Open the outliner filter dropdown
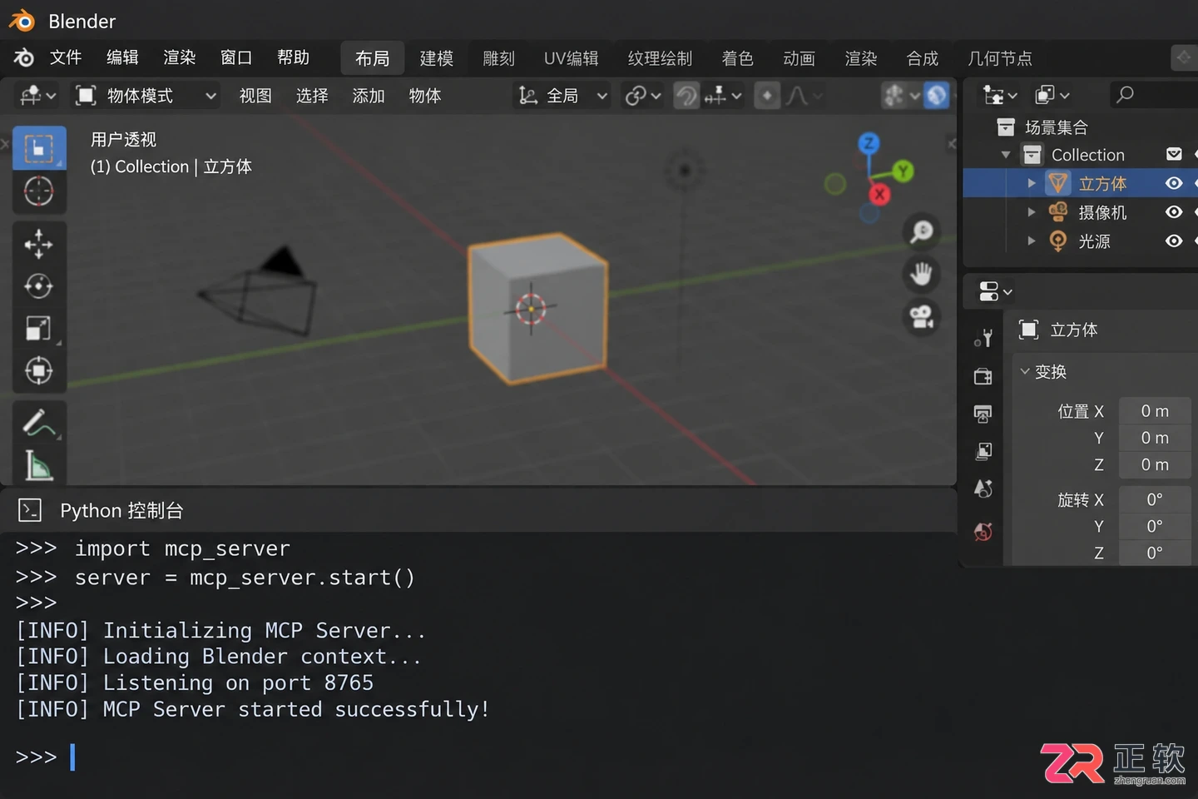 (x=1052, y=96)
